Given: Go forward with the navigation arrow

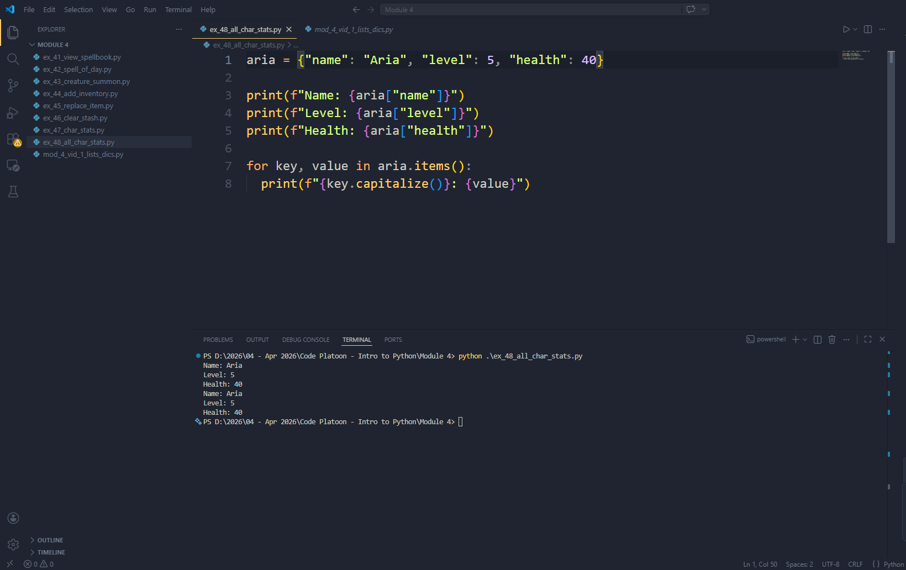Looking at the screenshot, I should (x=371, y=9).
